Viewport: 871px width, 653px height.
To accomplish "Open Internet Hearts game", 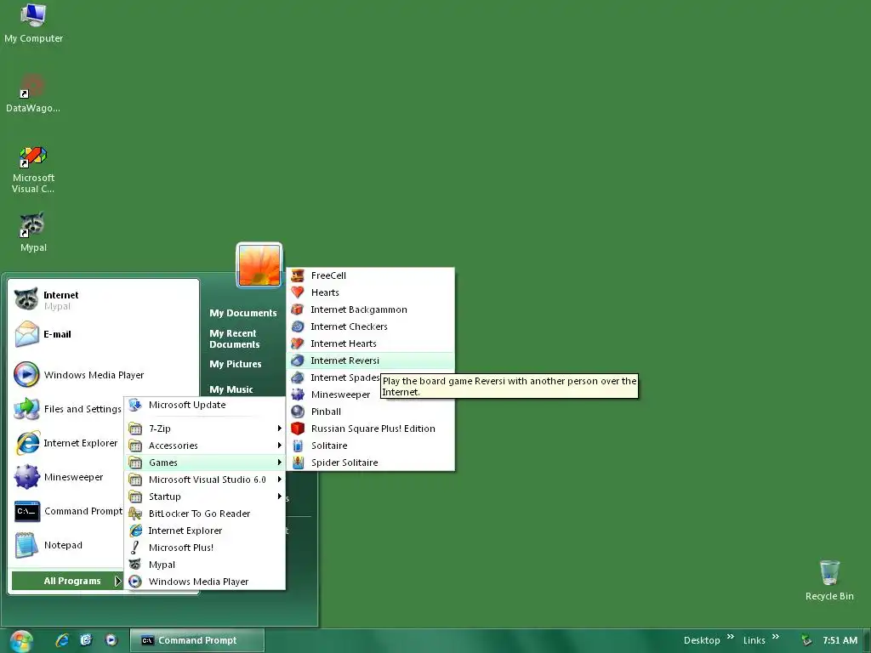I will tap(371, 344).
